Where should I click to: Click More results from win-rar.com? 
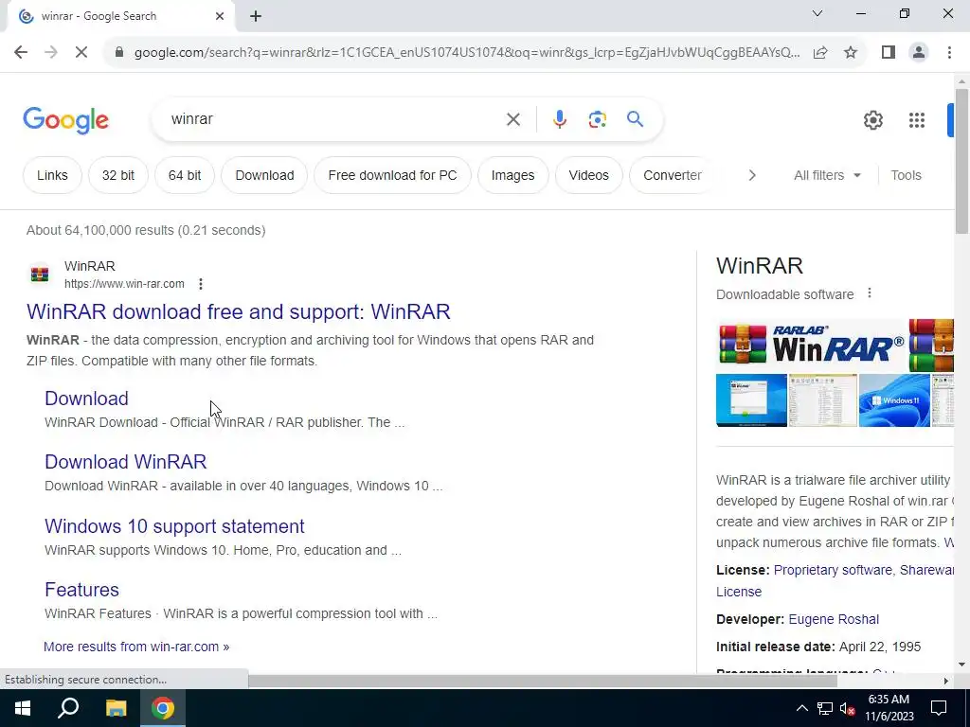coord(136,647)
